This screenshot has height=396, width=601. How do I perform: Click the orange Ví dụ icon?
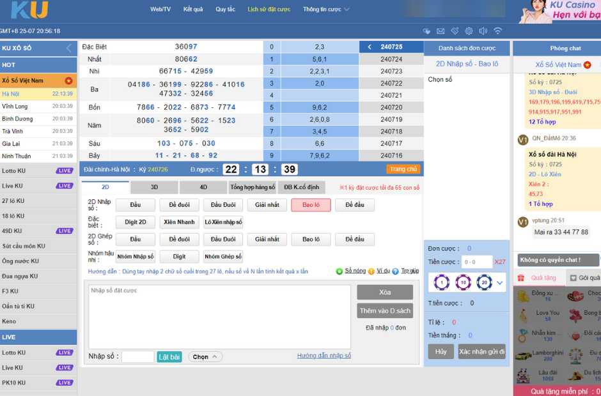[x=371, y=271]
